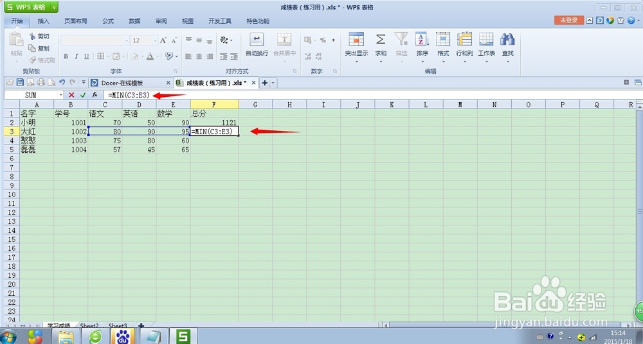Viewport: 643px width, 344px height.
Task: Switch to Page Layout (页面布局) tab
Action: [x=75, y=21]
